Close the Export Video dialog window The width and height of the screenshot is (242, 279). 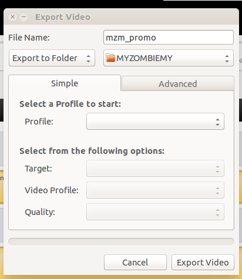(x=13, y=17)
